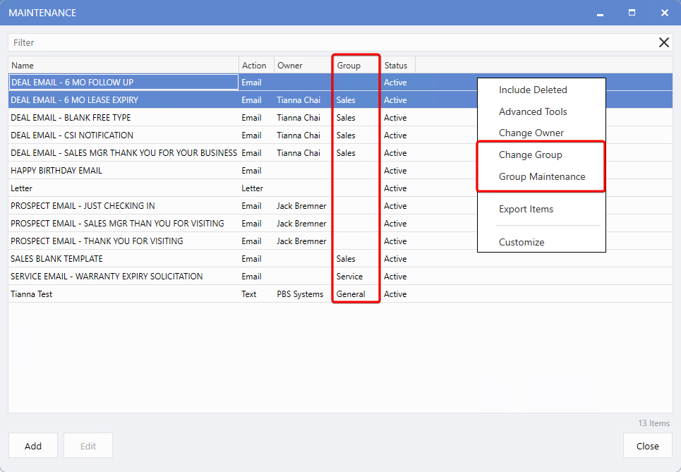Screen dimensions: 681x472
Task: Sort by the Name column header
Action: click(123, 66)
